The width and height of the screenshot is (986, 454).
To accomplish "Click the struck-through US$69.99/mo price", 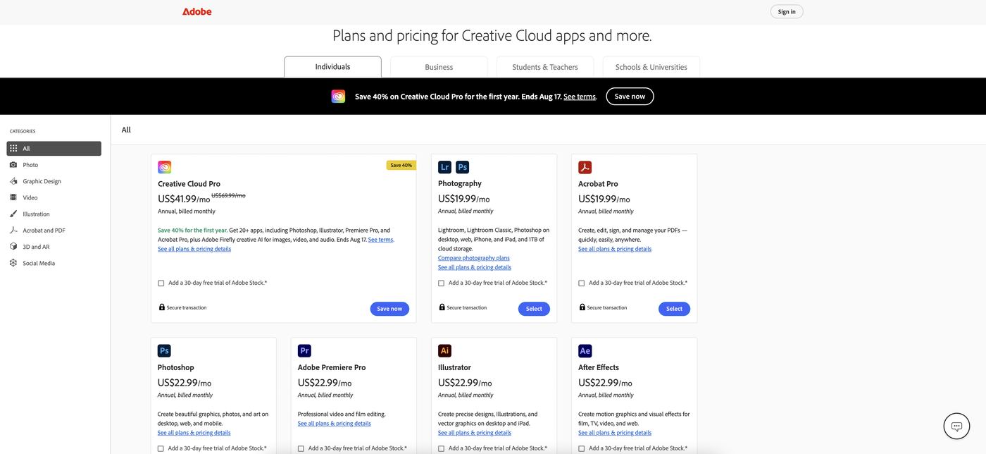I will (x=229, y=195).
